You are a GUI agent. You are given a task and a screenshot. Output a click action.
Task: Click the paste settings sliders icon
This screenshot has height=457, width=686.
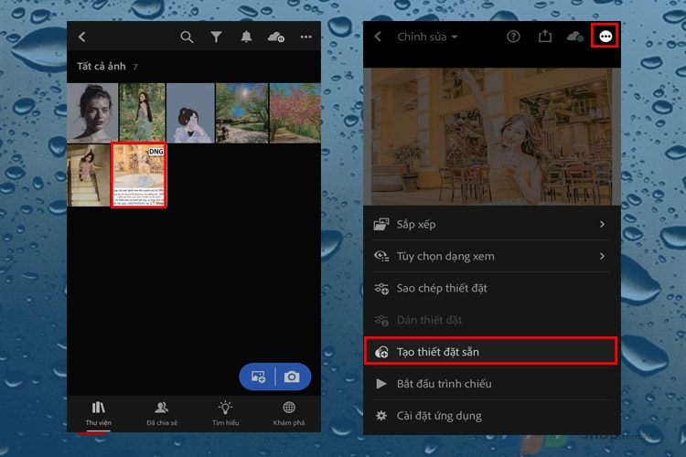pos(381,320)
